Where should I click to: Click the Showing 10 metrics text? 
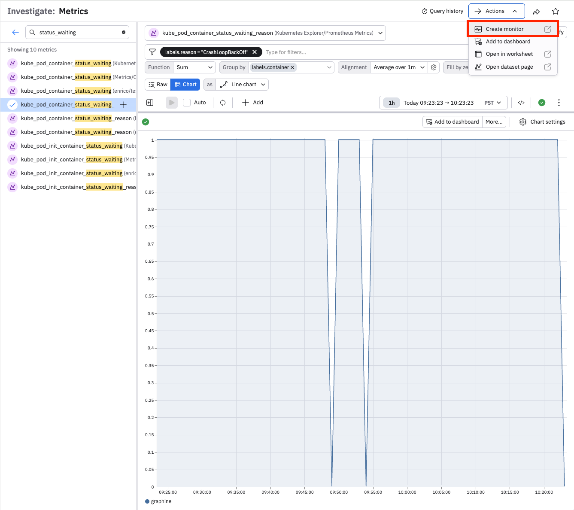[32, 50]
